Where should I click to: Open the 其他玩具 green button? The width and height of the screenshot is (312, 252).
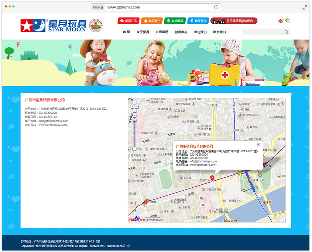click(175, 21)
